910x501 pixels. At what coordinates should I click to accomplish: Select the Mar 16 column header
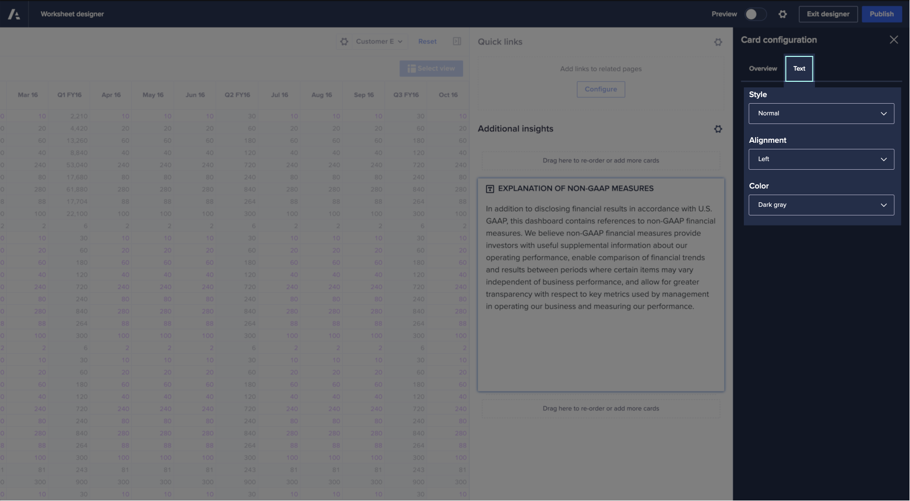27,95
